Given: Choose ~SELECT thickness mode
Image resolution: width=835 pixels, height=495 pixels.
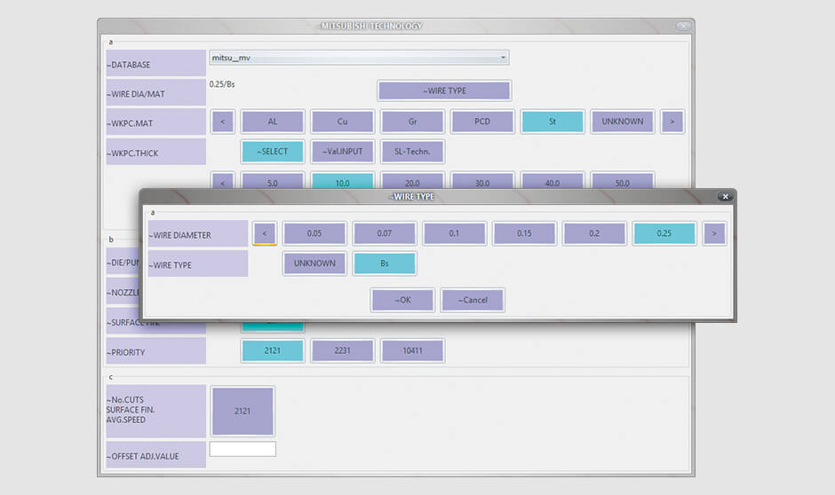Looking at the screenshot, I should point(272,152).
